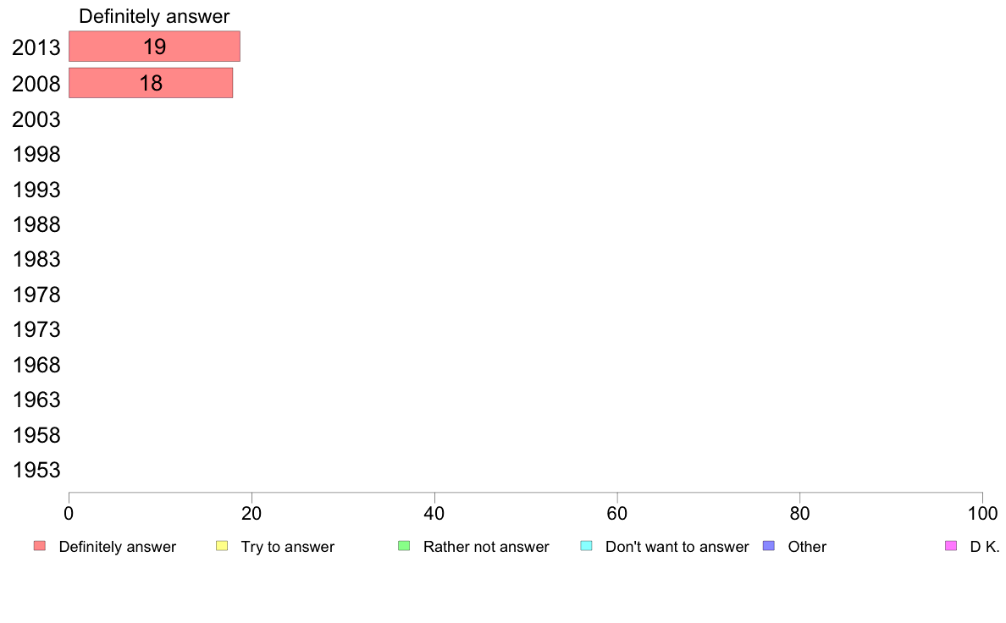1006x623 pixels.
Task: Click the yellow Try to answer swatch
Action: pos(222,546)
